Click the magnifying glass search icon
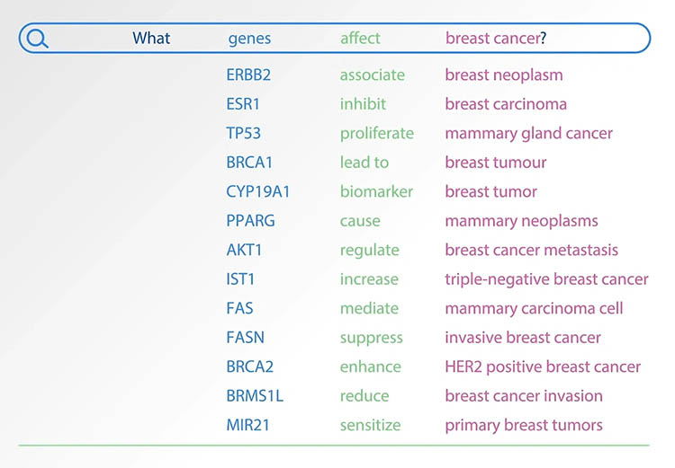The height and width of the screenshot is (468, 675). (37, 39)
